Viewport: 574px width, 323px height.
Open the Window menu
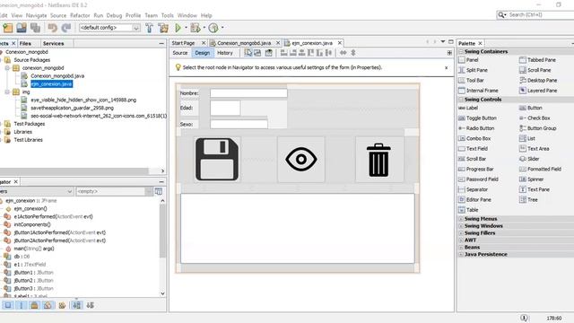coord(187,15)
